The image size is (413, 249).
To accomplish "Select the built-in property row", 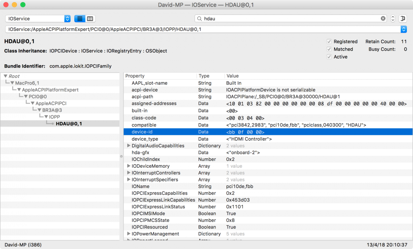I will tap(268, 111).
